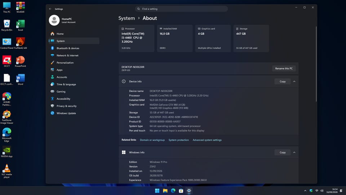Open the Recycle Bin icon
Screen dimensions: 346x195
click(7, 25)
